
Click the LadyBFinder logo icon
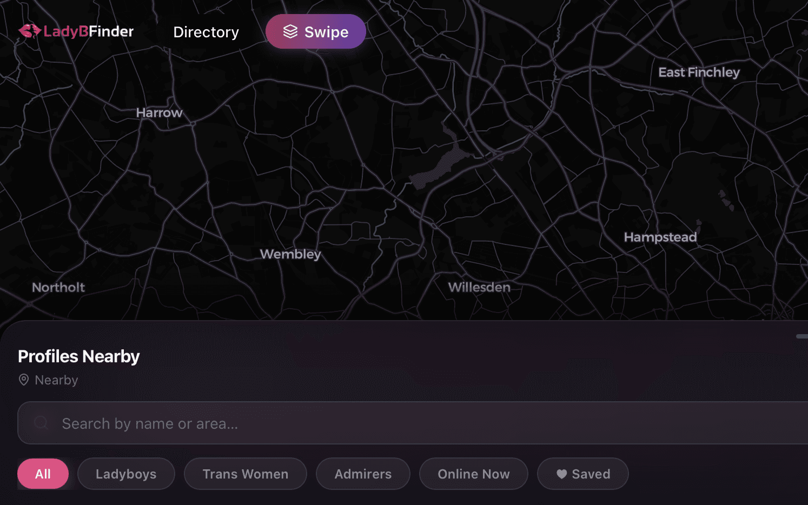tap(30, 31)
